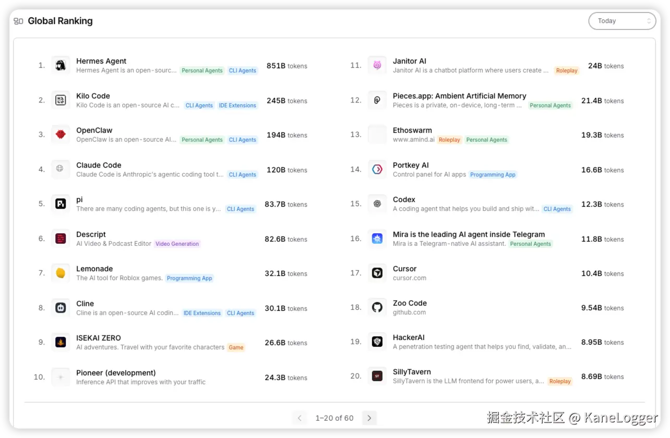This screenshot has width=670, height=438.
Task: Click the Hermes Agent app icon
Action: [61, 66]
